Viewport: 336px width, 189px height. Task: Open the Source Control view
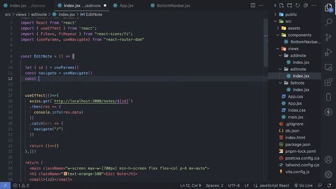click(328, 37)
